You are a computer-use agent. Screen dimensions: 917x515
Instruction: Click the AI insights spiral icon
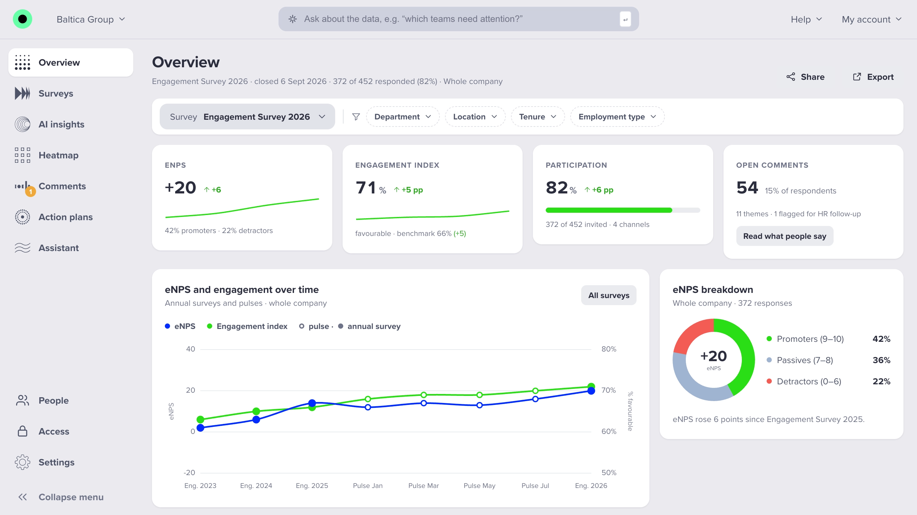23,124
